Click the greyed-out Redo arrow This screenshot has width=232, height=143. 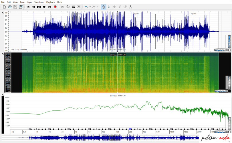click(x=94, y=7)
